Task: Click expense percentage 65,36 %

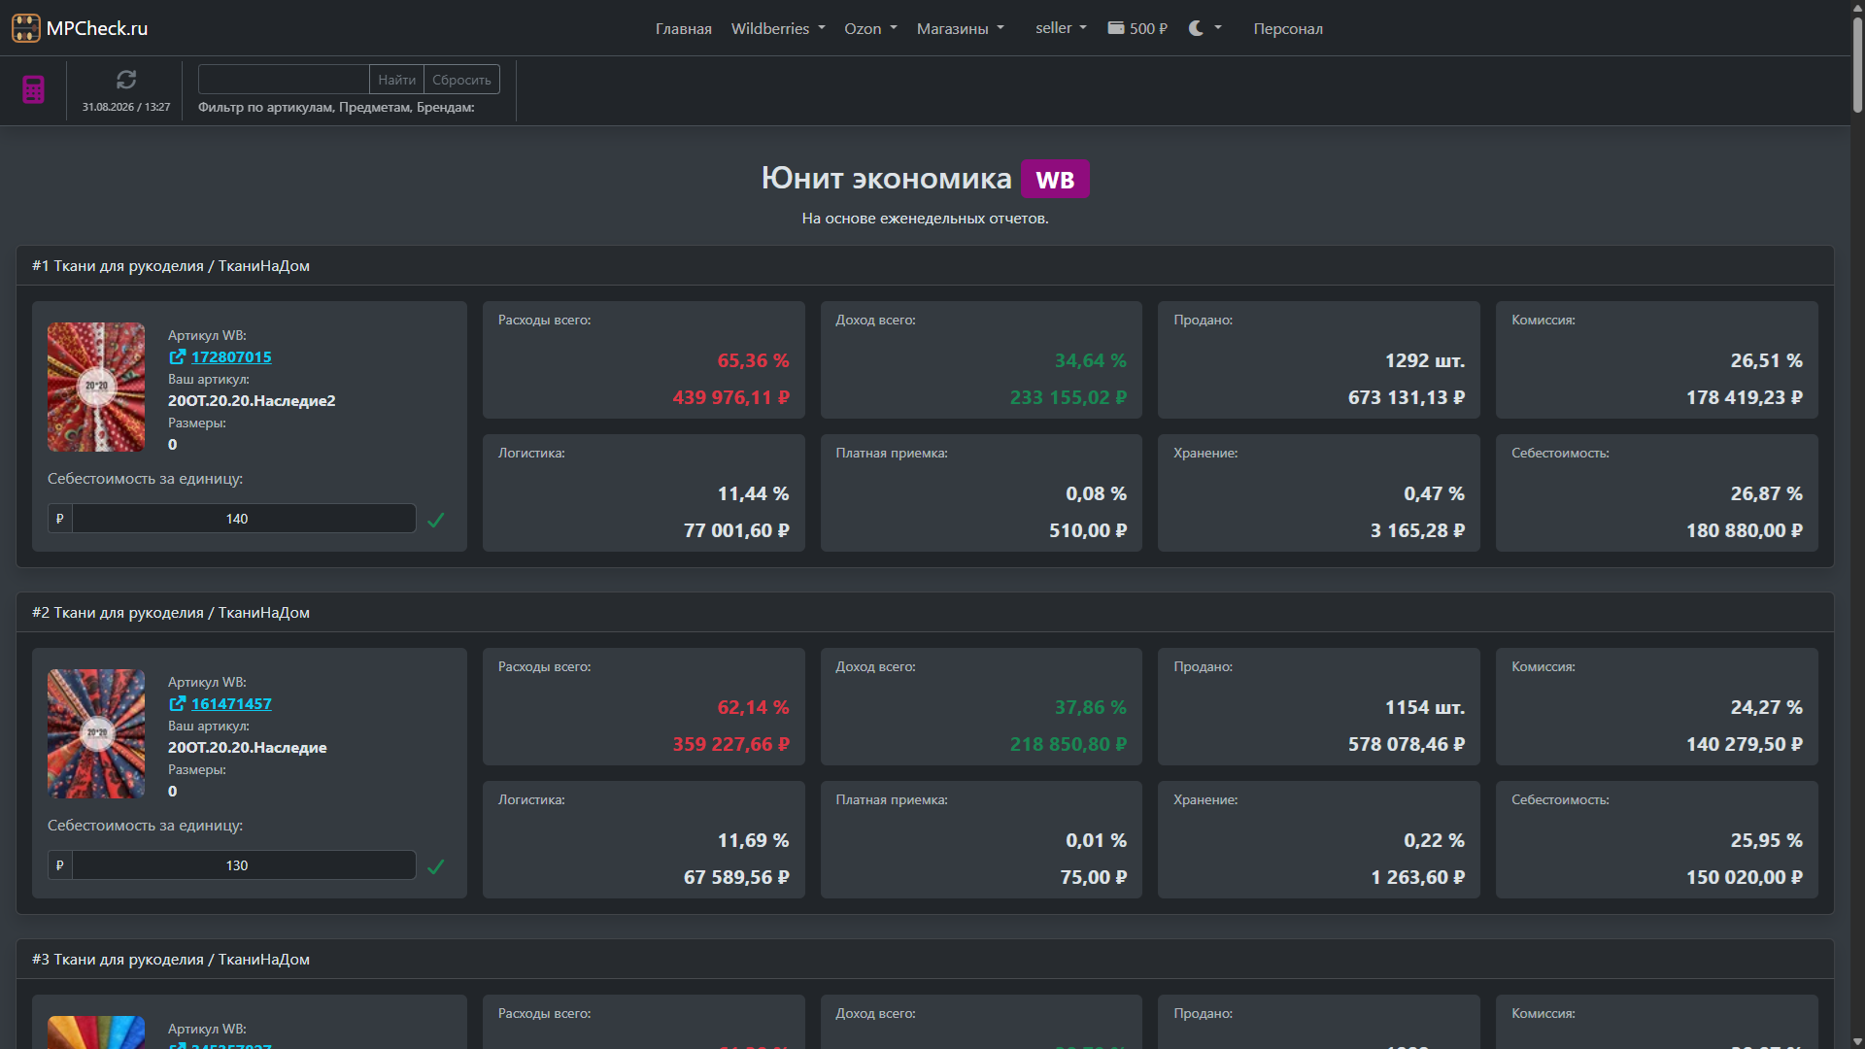Action: coord(754,360)
